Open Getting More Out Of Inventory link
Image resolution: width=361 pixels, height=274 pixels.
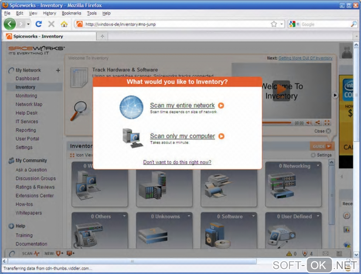pos(305,58)
